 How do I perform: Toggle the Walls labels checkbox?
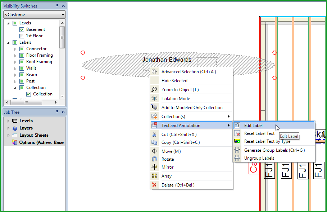(x=22, y=68)
